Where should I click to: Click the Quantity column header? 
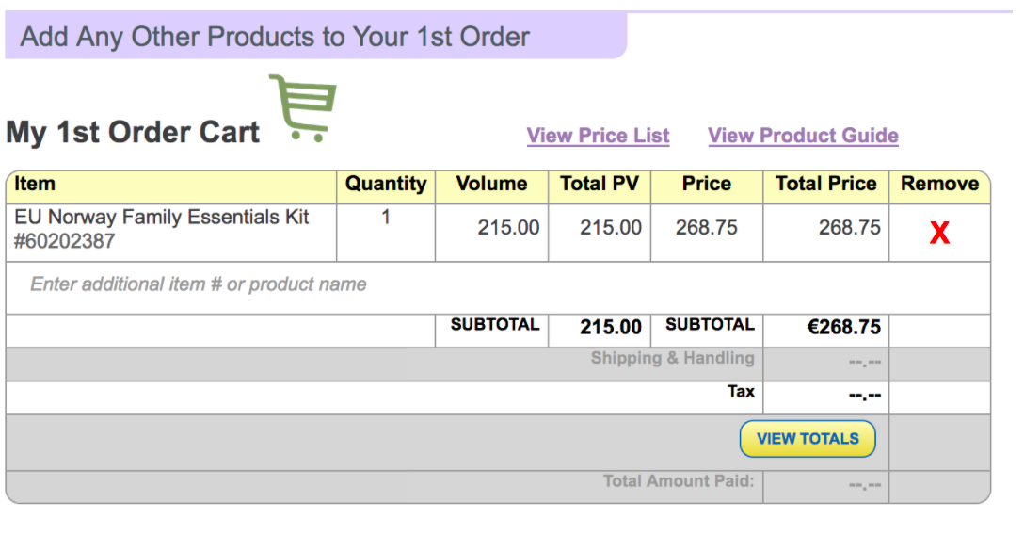click(x=386, y=185)
